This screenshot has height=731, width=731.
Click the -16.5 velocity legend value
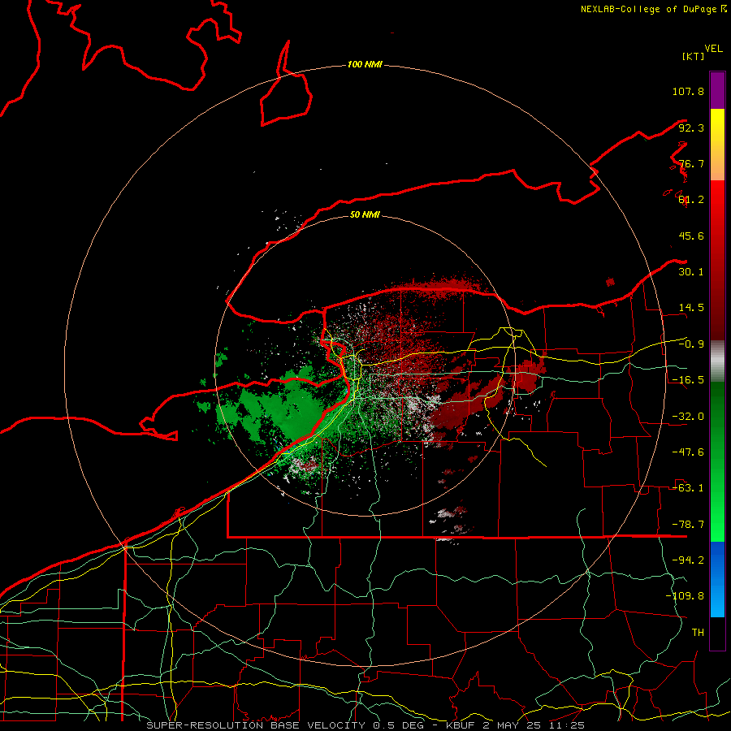(x=688, y=380)
